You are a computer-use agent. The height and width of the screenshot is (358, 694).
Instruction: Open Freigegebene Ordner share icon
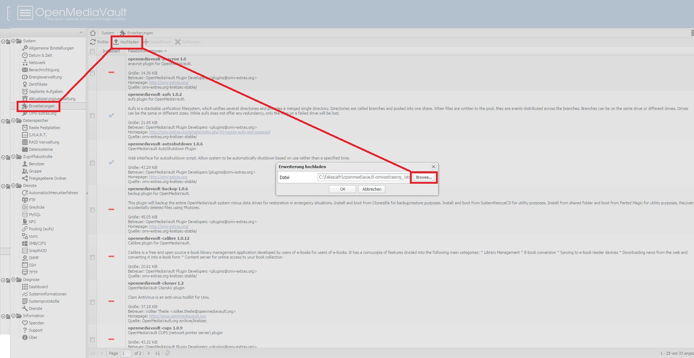(x=25, y=178)
